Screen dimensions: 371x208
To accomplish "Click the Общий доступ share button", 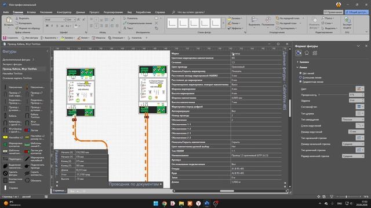I will [x=357, y=12].
